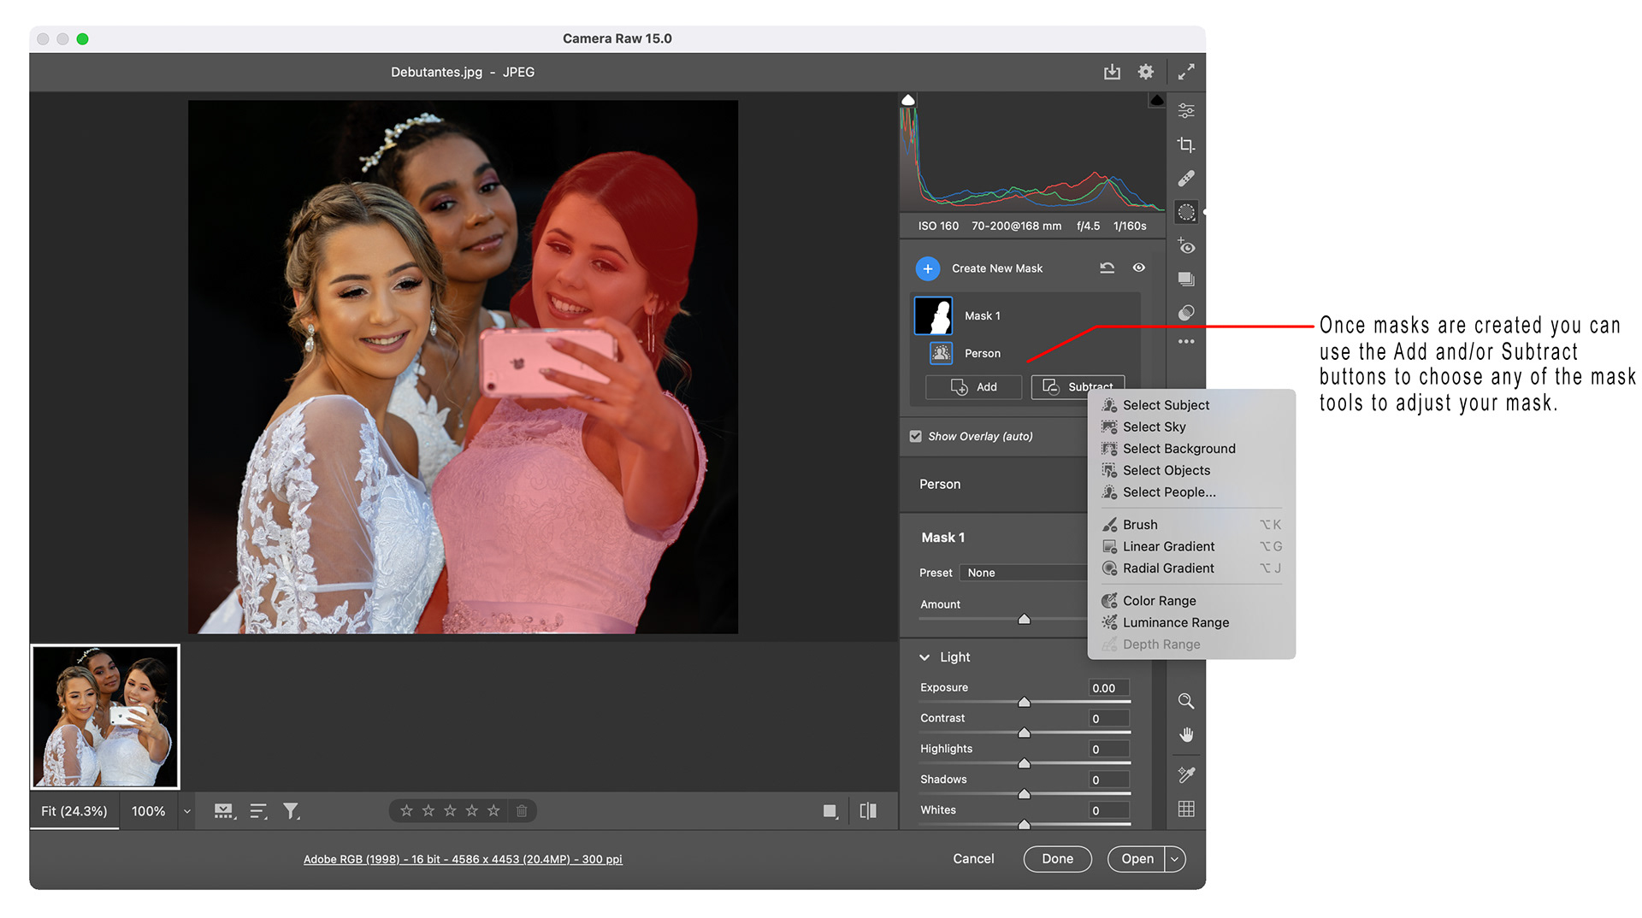Choose Radial Gradient from menu
Screen dimensions: 1642x918
pos(1168,568)
